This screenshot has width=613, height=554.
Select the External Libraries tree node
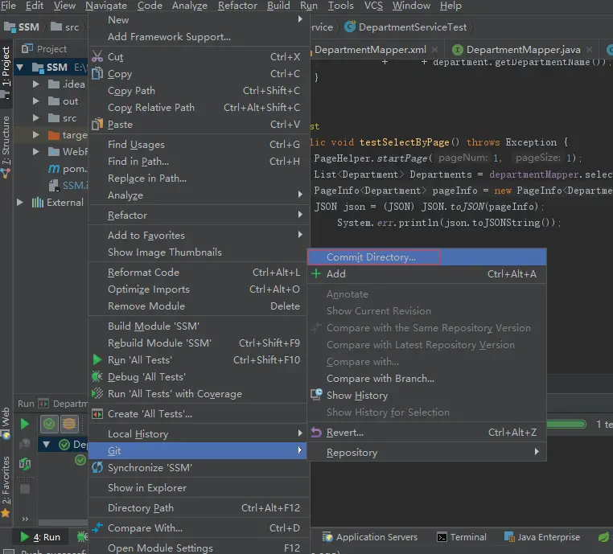click(x=64, y=203)
